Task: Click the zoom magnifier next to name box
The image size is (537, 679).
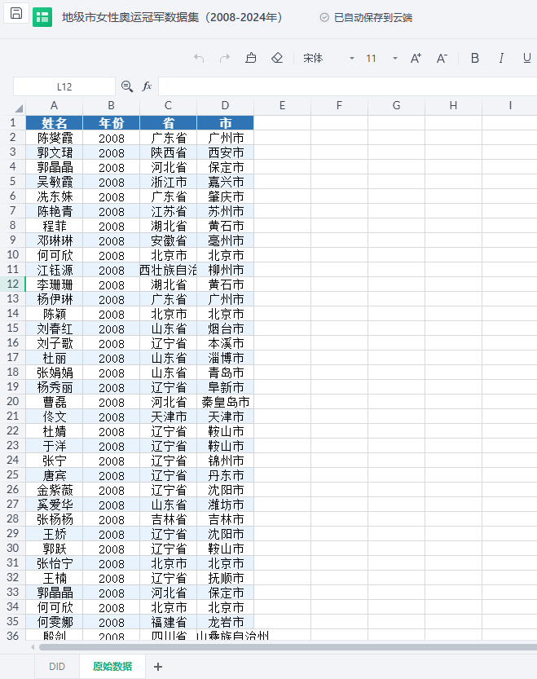Action: click(x=127, y=86)
